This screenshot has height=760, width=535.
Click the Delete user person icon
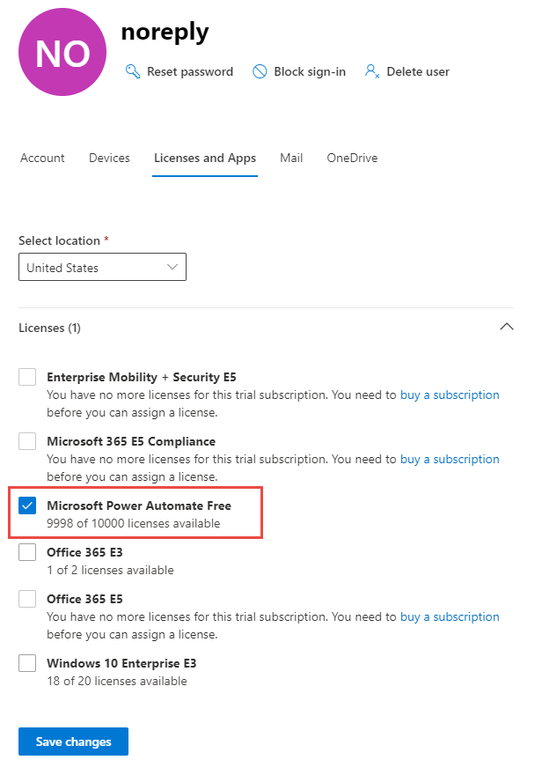tap(372, 71)
